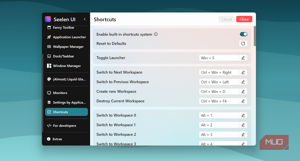Edit Switch to Workspace 1 shortcut
300x161 pixels.
(243, 125)
